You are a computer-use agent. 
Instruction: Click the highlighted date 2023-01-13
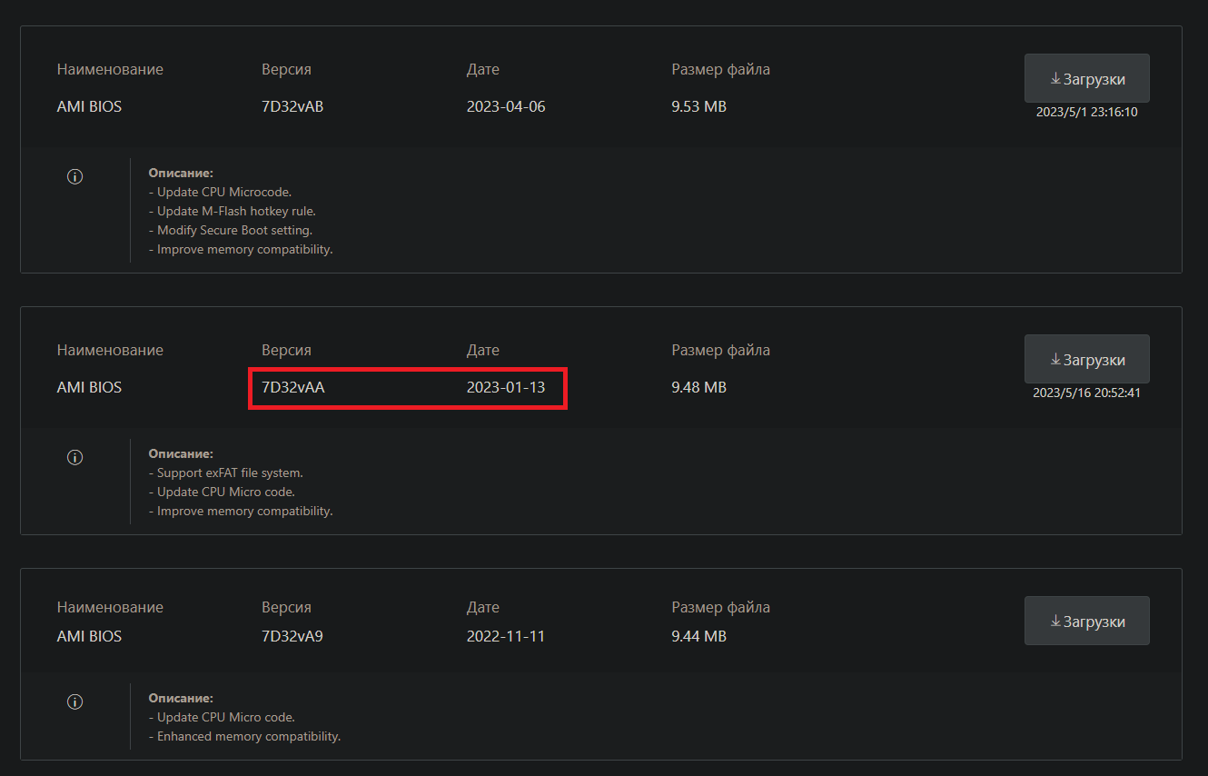[506, 387]
